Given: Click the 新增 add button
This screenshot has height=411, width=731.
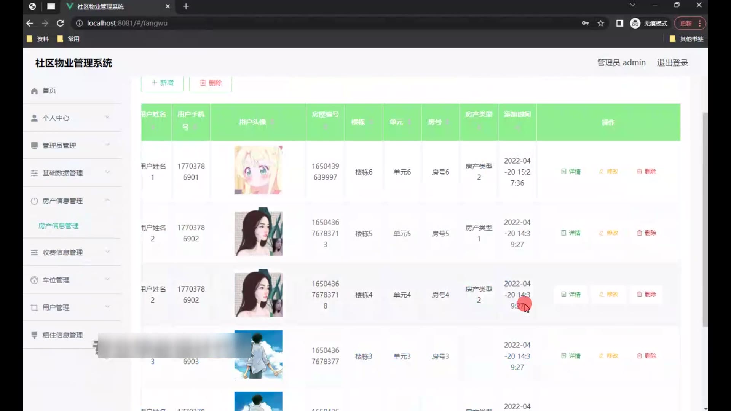Looking at the screenshot, I should [162, 83].
